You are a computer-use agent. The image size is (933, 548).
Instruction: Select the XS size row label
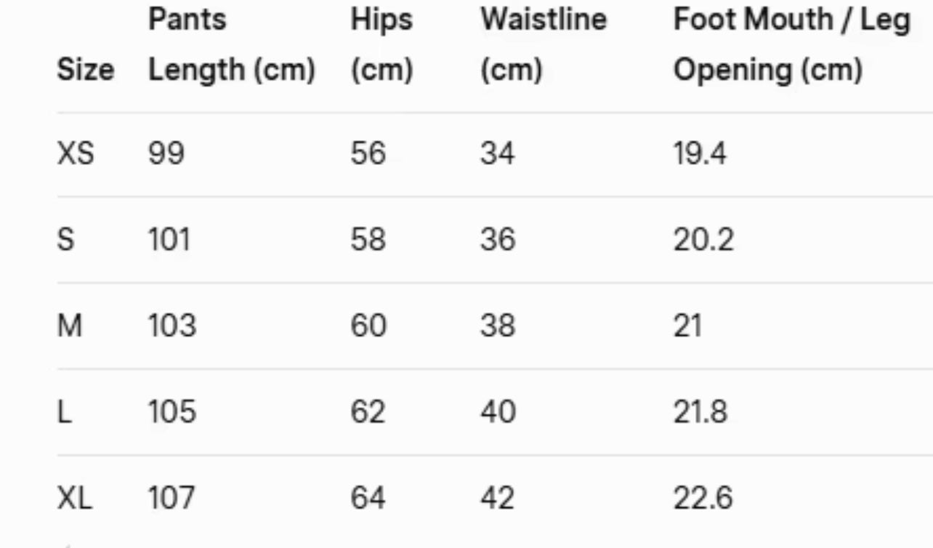point(76,154)
